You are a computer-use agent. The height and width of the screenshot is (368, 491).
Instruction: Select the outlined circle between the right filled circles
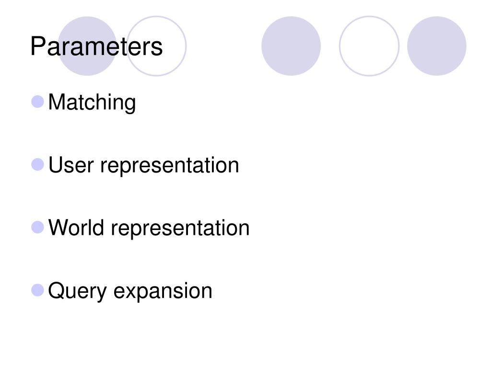[x=369, y=46]
